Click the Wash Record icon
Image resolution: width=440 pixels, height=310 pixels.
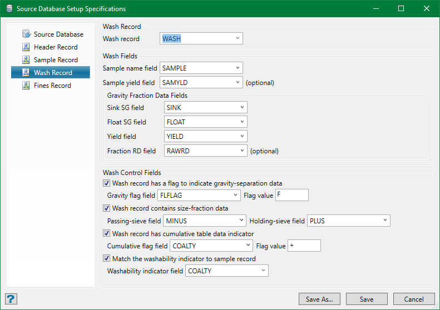pos(26,73)
